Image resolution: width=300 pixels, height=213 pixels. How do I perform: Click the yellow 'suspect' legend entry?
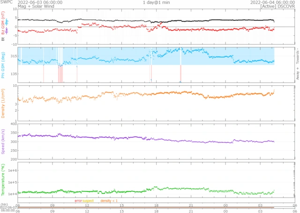coord(88,200)
